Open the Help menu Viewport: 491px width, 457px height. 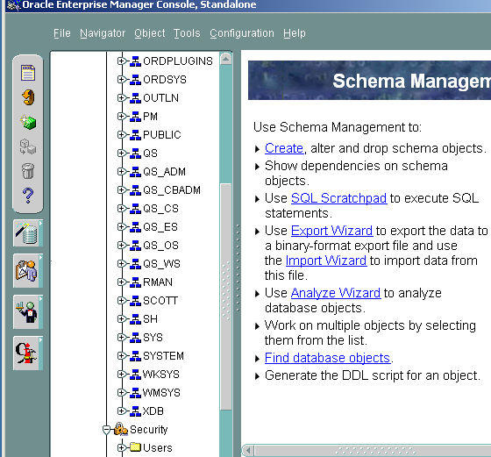(x=295, y=33)
